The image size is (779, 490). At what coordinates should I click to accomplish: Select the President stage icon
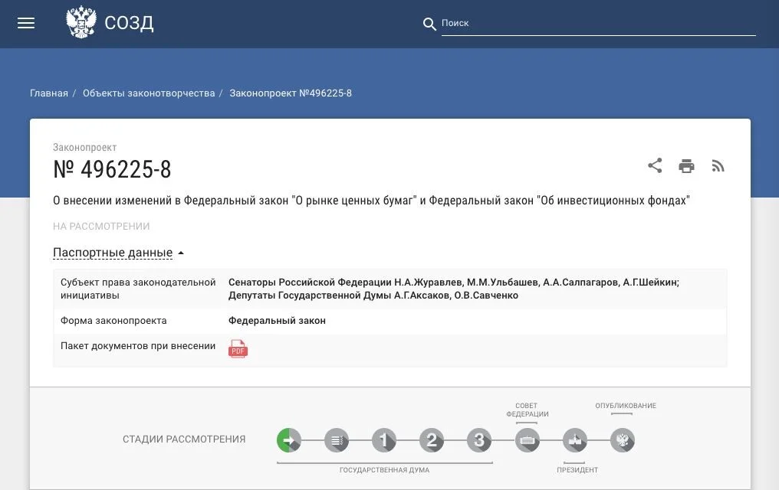click(575, 440)
